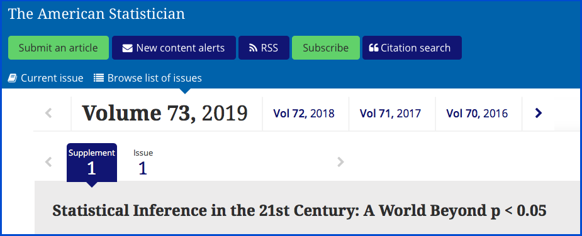Click the left arrow next to Volume 73
This screenshot has width=582, height=236.
pyautogui.click(x=48, y=113)
